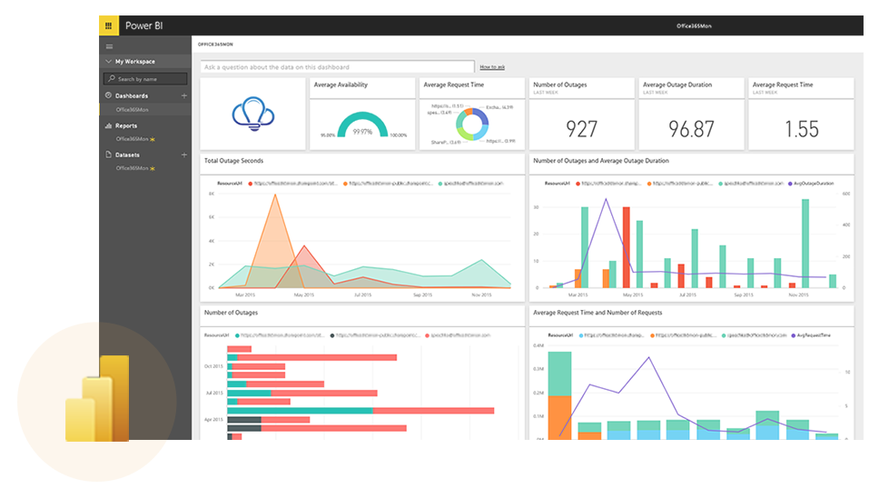Open Office365Mon dashboard in sidebar
Viewport: 879px width, 499px height.
pos(133,110)
